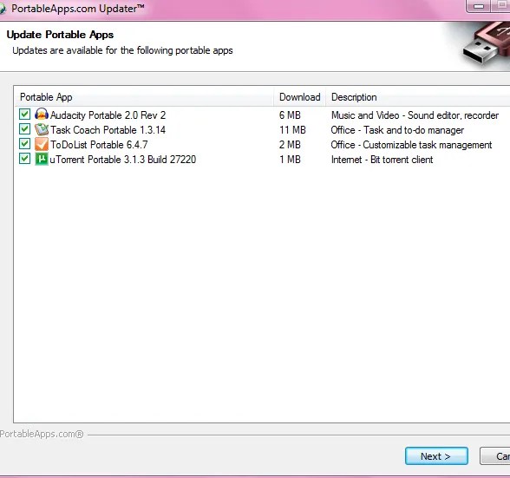Click the uTorrent green icon

point(42,159)
